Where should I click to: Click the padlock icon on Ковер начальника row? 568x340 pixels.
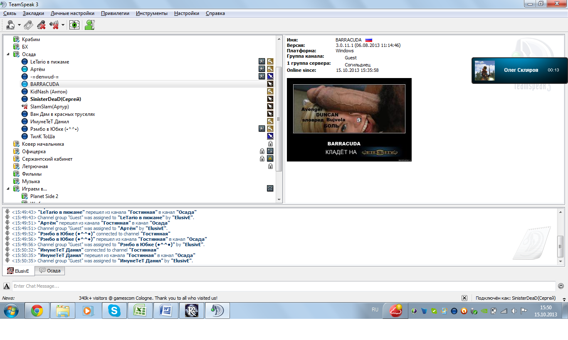click(x=270, y=144)
